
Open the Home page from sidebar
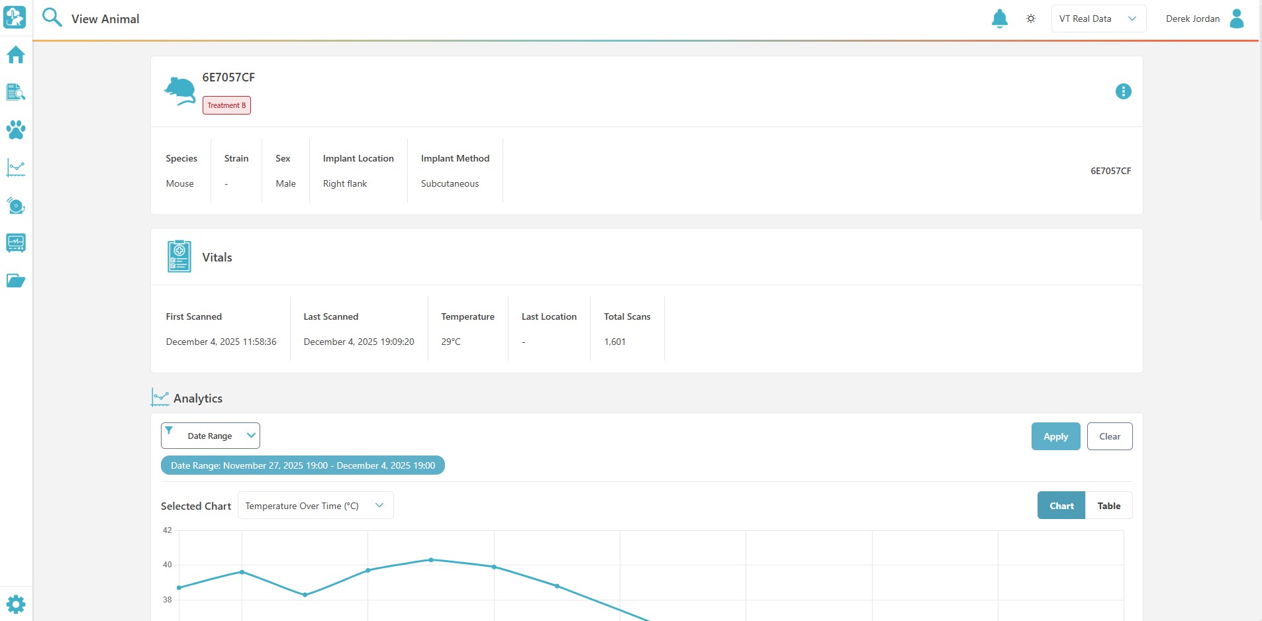(16, 54)
